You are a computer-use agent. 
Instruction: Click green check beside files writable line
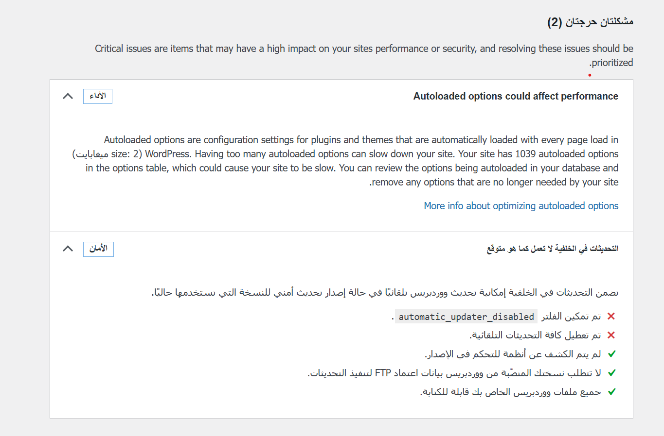click(x=611, y=392)
